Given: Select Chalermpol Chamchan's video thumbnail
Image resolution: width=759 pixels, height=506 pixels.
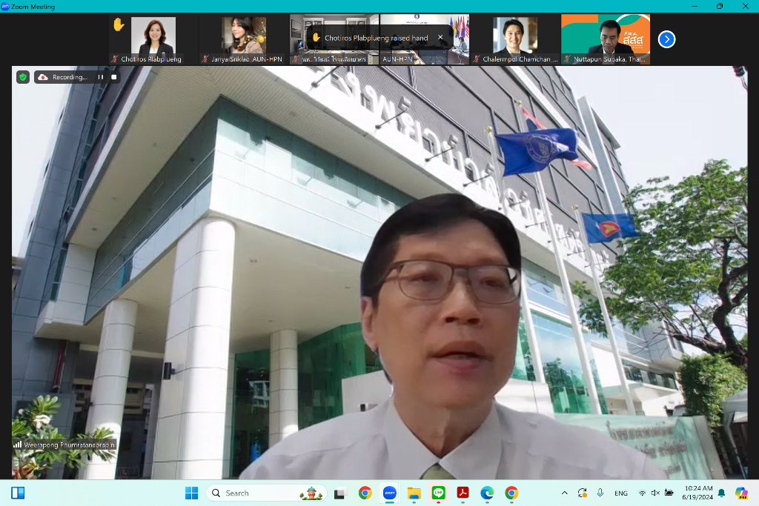Looking at the screenshot, I should pos(515,39).
